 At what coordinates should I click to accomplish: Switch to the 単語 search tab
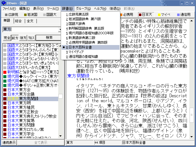click(x=7, y=20)
